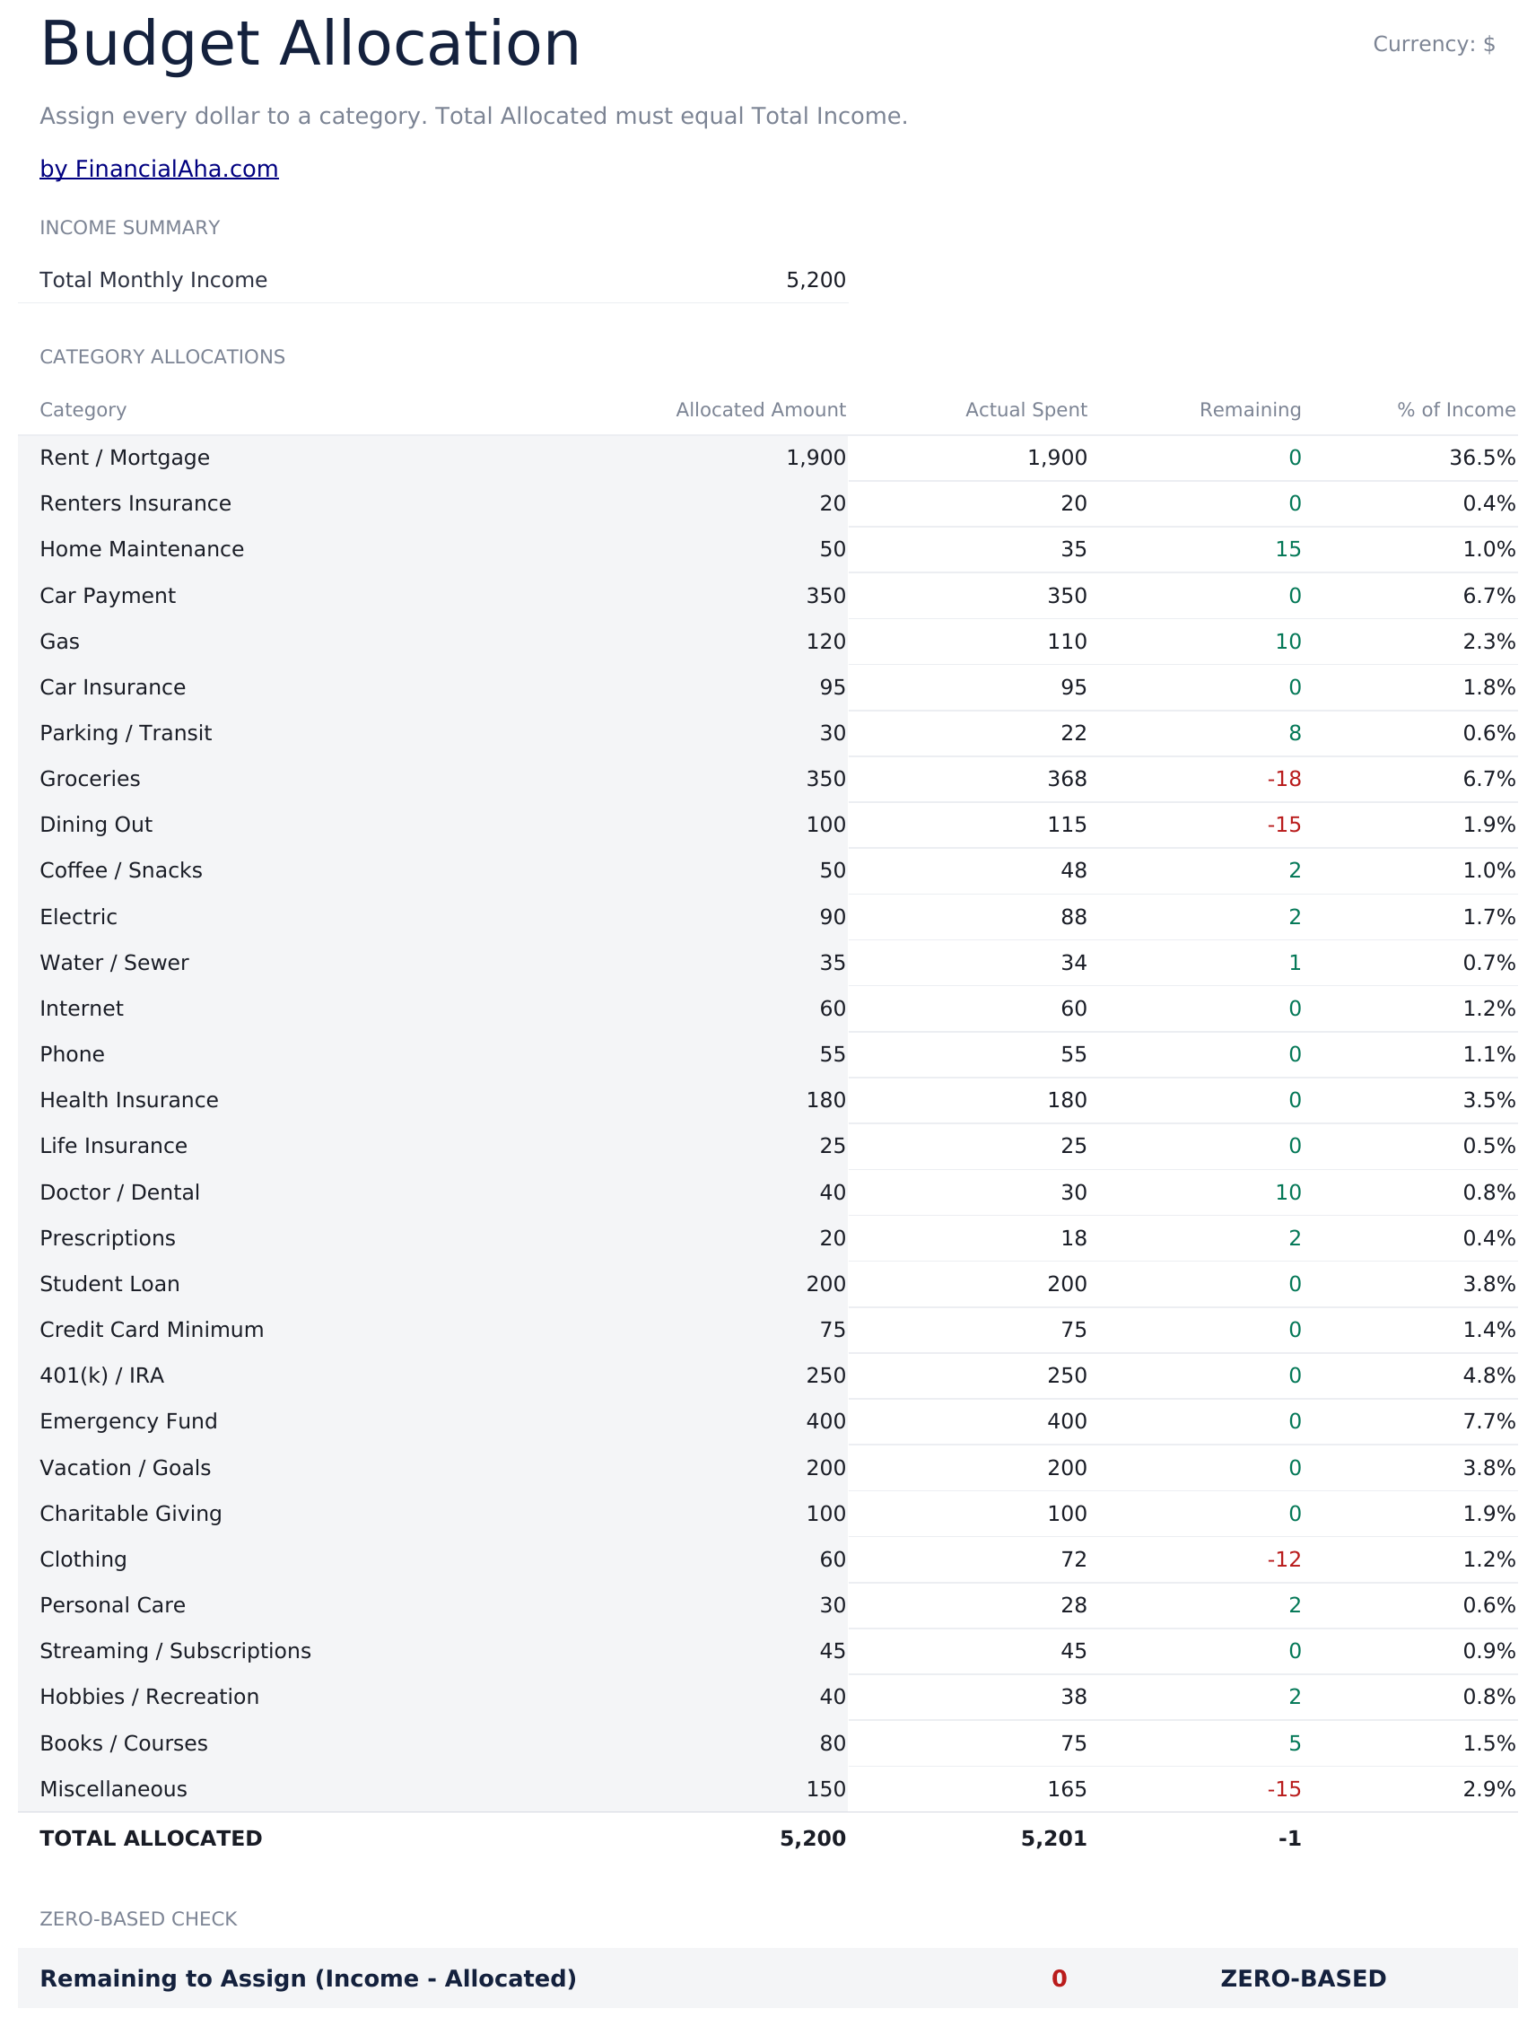Viewport: 1536px width, 2026px height.
Task: Select the Dining Out category name
Action: 96,825
